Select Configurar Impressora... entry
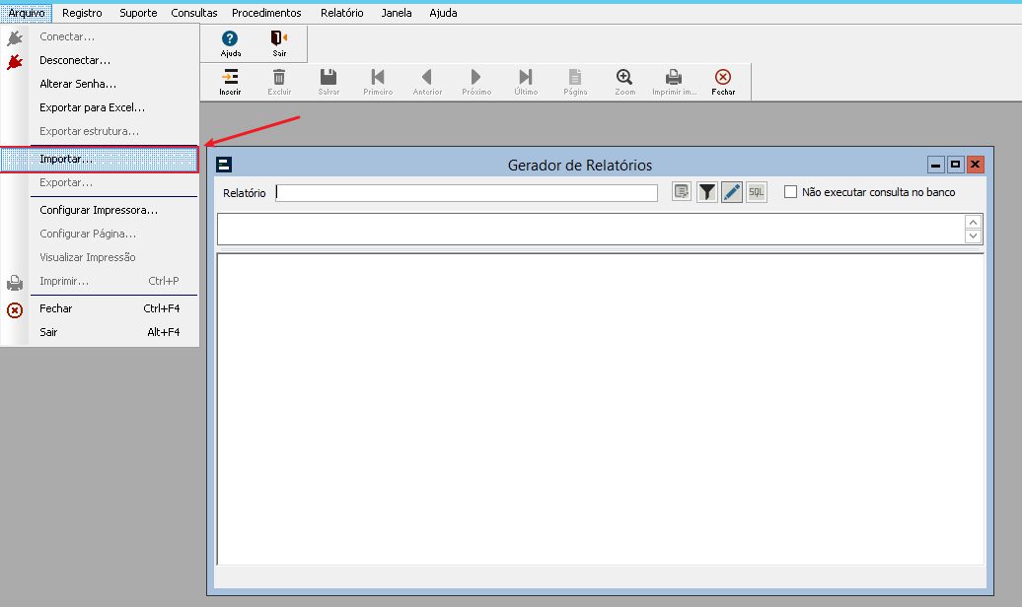The width and height of the screenshot is (1022, 607). (100, 210)
